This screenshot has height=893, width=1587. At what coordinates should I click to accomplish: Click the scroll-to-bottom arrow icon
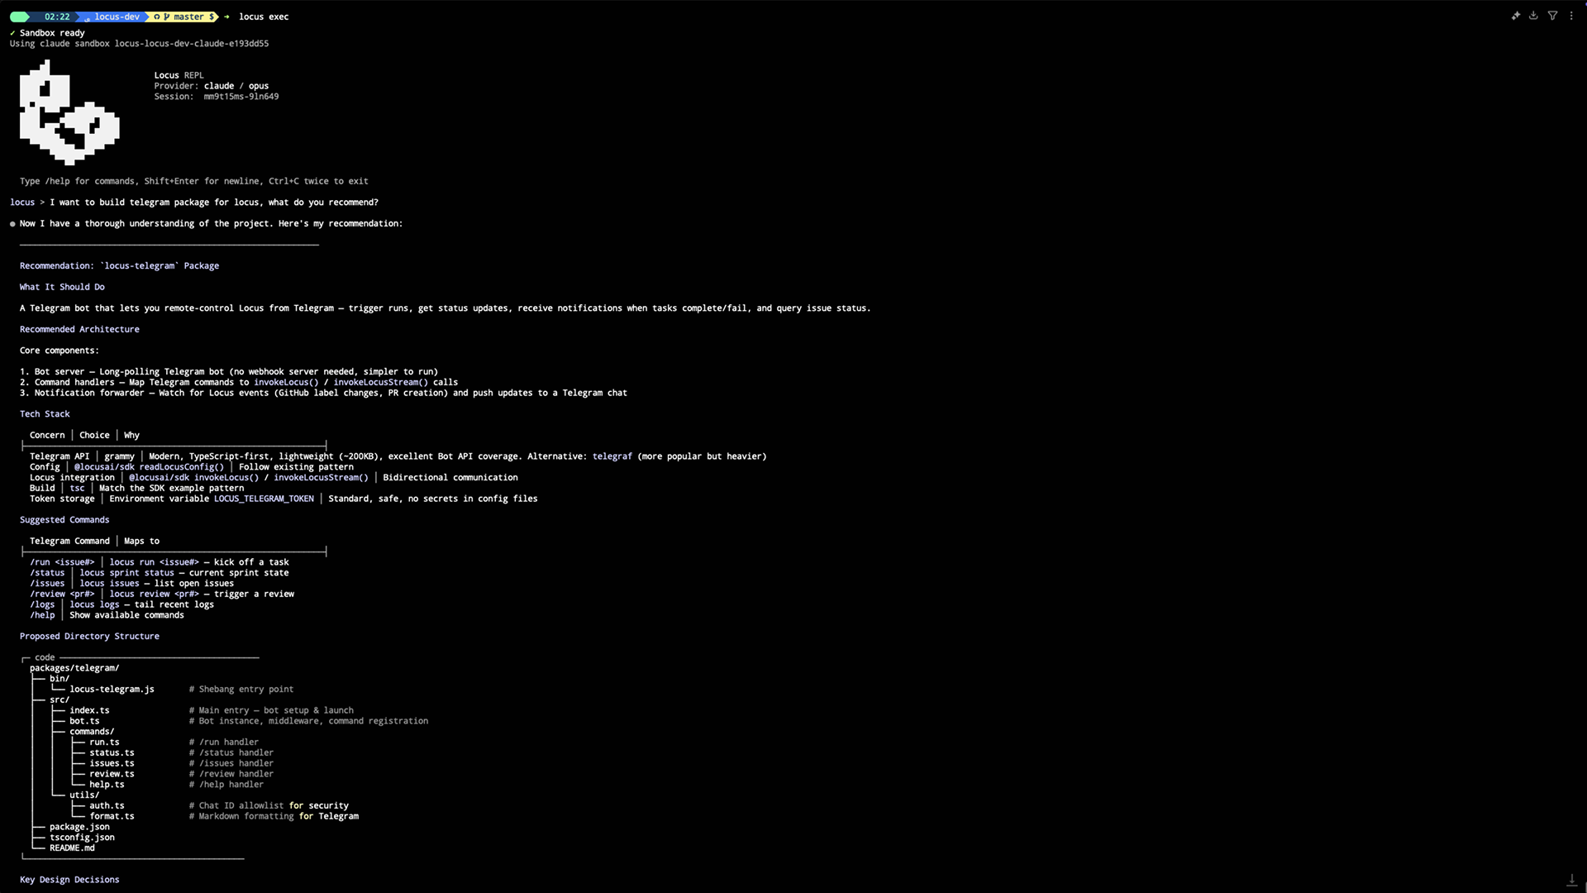click(1572, 880)
